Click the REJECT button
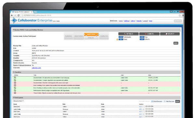Screen dimensions: 195x118 (170, 34)
